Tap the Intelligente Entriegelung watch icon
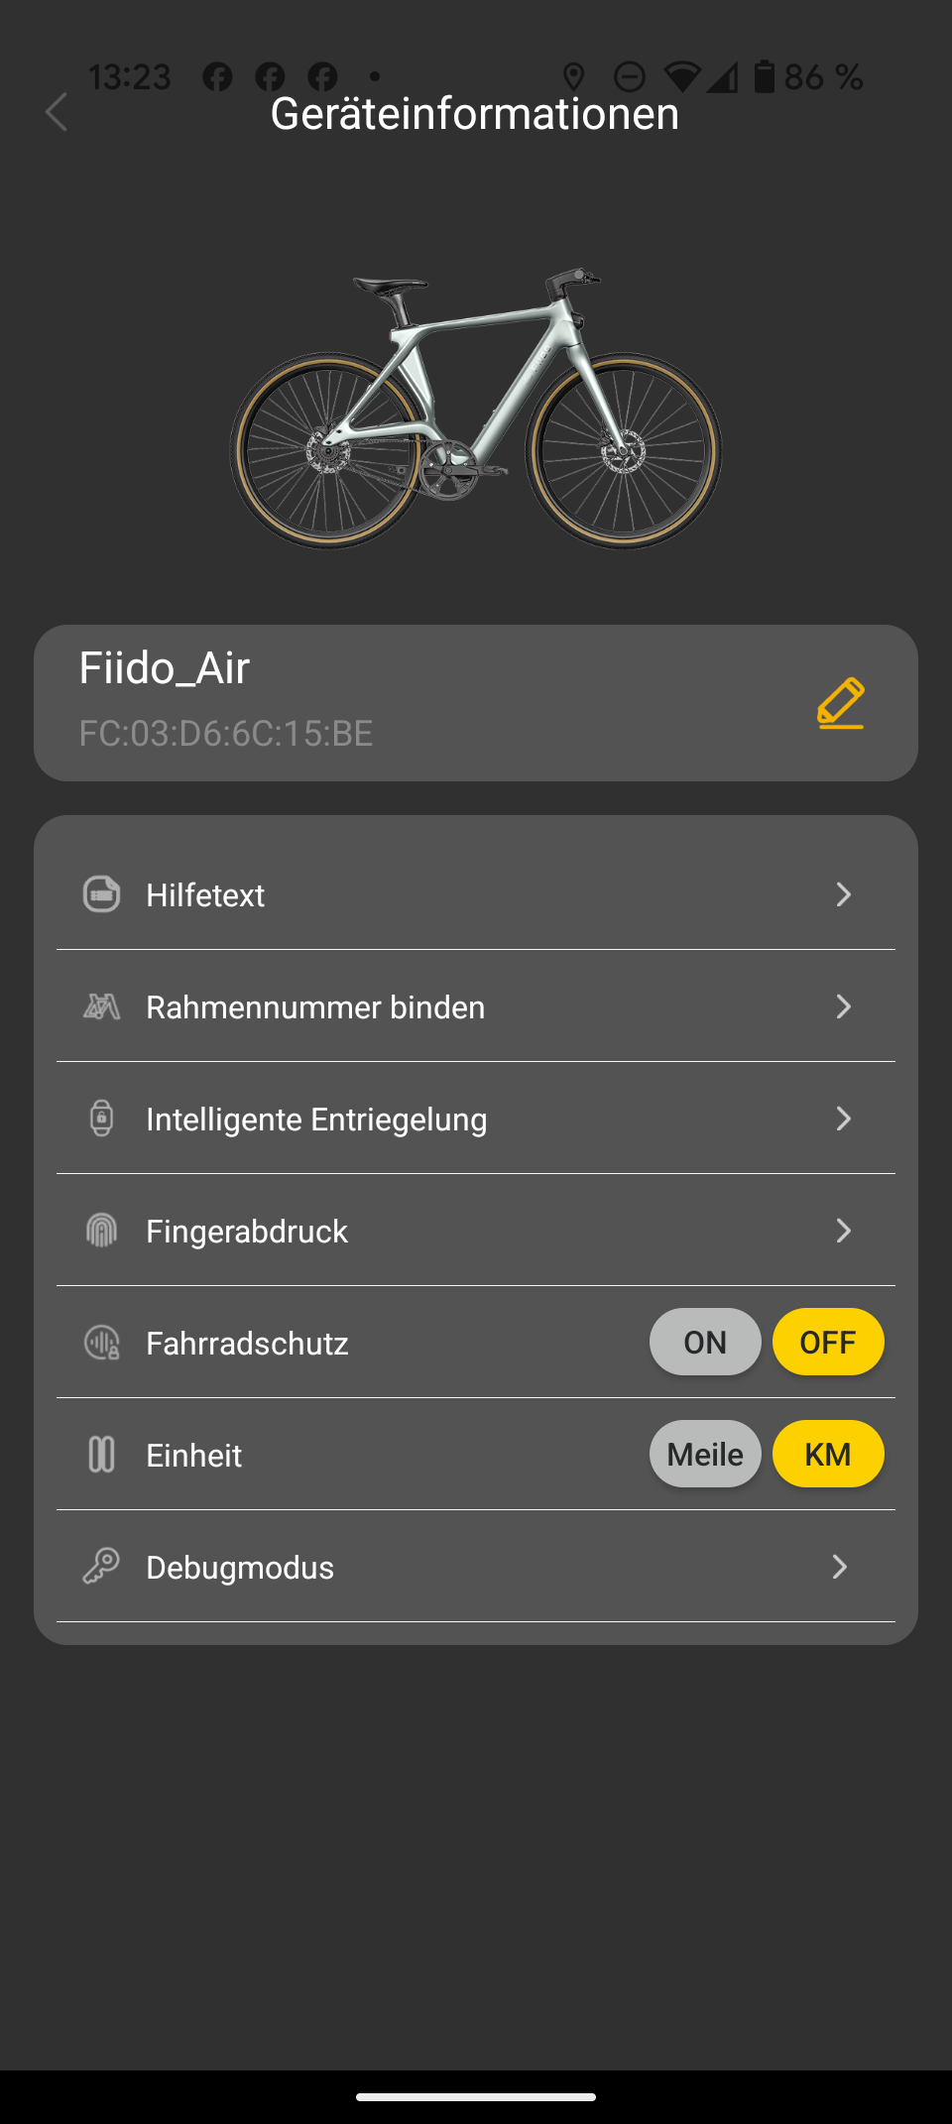Viewport: 952px width, 2124px height. (x=101, y=1119)
